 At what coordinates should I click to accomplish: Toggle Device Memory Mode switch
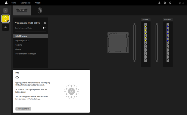click(x=44, y=28)
